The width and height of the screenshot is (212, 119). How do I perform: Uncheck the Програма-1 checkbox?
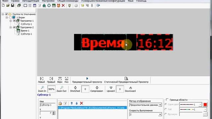click(14, 20)
